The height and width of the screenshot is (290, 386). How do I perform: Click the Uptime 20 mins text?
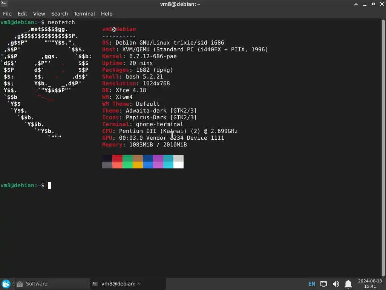coord(127,63)
